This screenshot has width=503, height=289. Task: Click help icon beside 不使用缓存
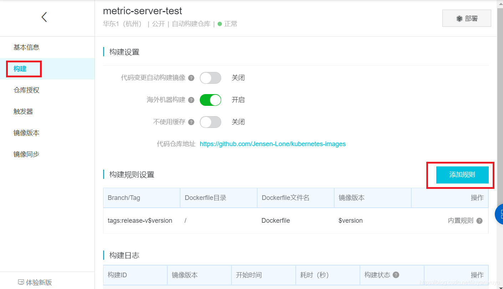coord(191,122)
